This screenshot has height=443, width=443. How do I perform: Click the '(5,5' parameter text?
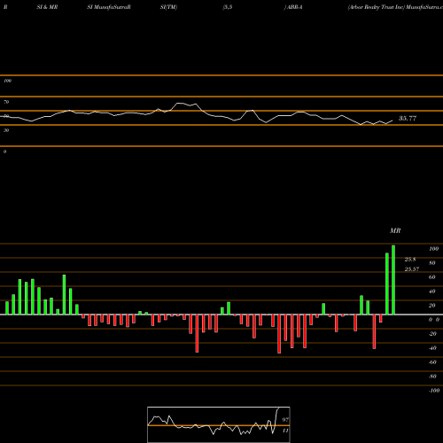(x=228, y=7)
